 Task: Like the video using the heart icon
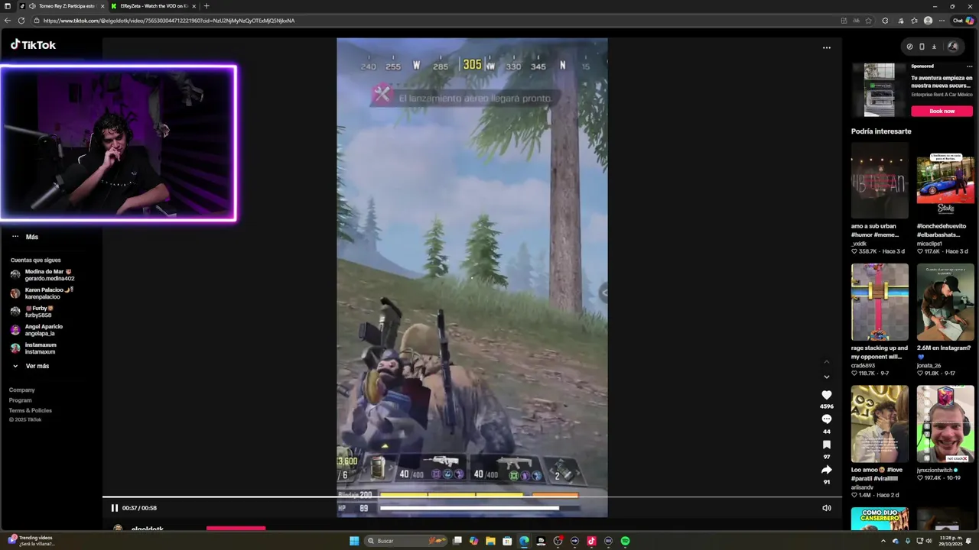826,395
